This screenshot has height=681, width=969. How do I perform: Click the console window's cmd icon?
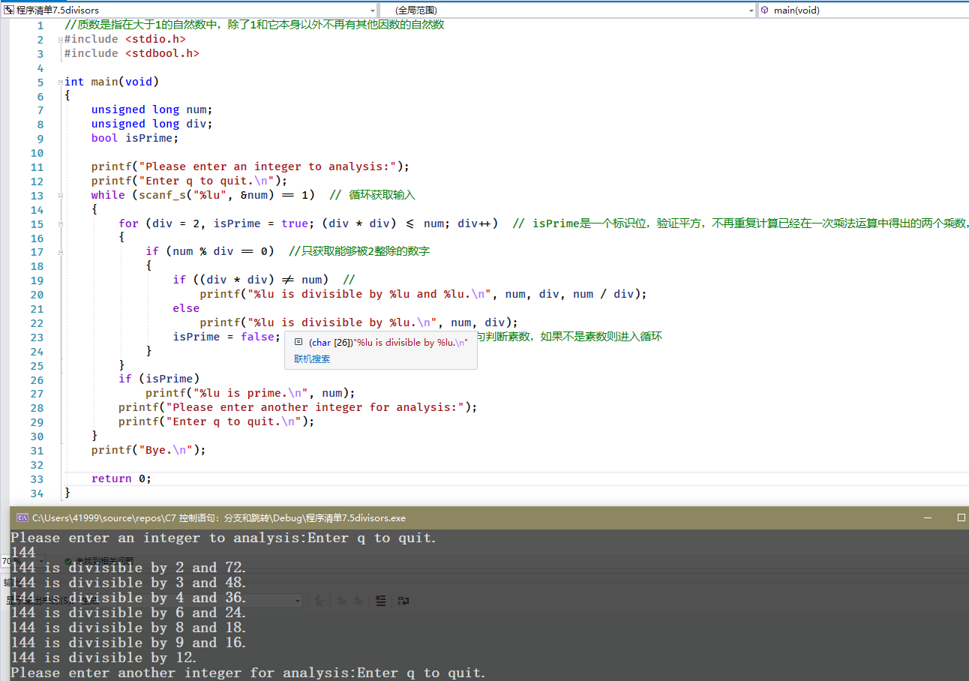pyautogui.click(x=22, y=517)
